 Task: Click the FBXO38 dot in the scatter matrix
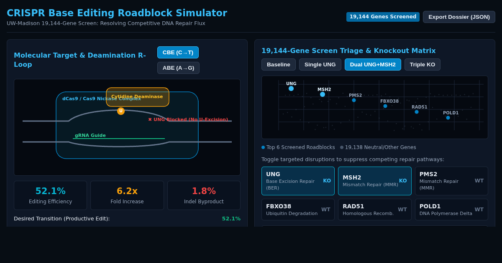(385, 106)
